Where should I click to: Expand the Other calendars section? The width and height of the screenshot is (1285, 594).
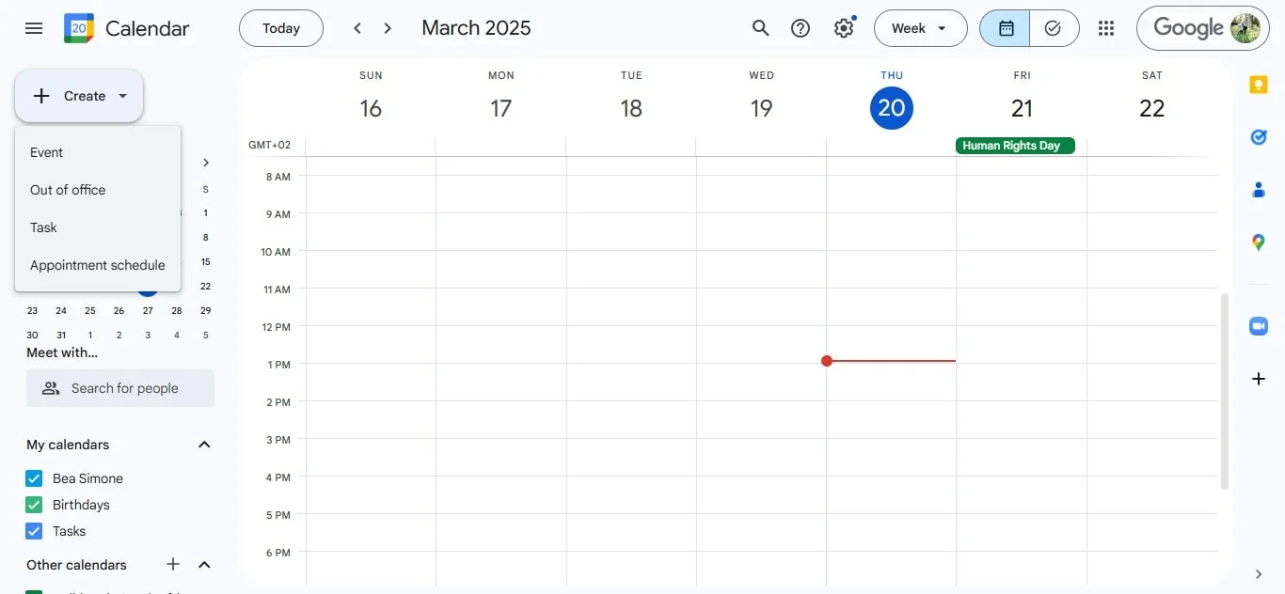204,565
